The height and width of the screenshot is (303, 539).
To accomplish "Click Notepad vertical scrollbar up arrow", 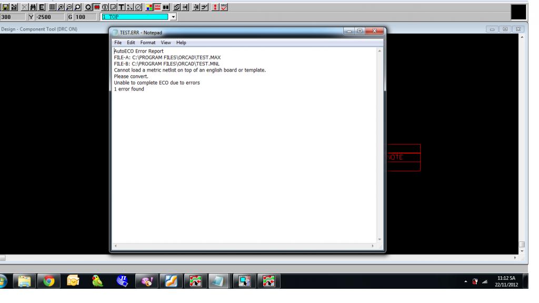I will [380, 51].
